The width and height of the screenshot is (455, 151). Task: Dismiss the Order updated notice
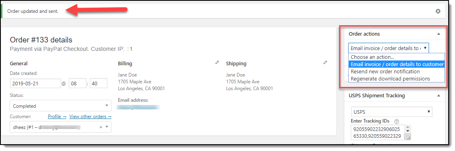click(438, 11)
